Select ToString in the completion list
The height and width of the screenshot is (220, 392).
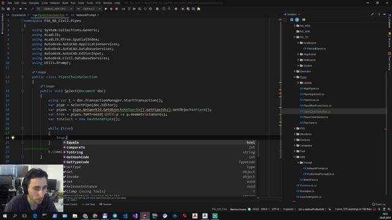point(160,152)
